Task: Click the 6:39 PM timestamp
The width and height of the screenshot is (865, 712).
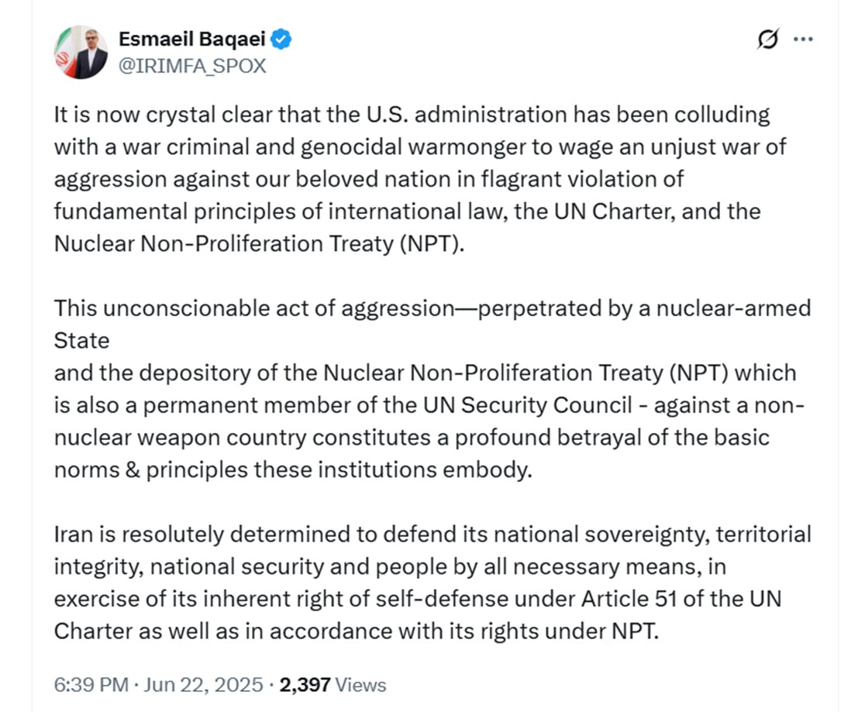Action: pos(91,685)
